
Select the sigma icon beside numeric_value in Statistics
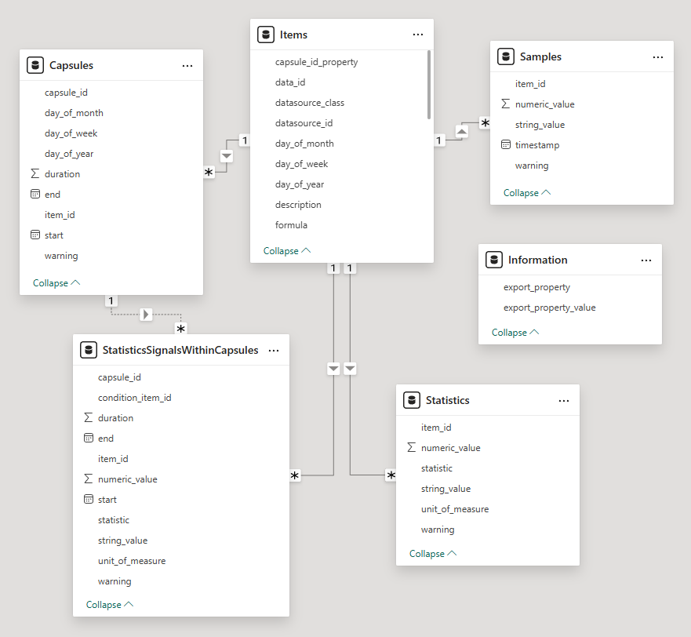(412, 447)
